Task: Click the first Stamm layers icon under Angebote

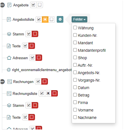Action: click(9, 34)
